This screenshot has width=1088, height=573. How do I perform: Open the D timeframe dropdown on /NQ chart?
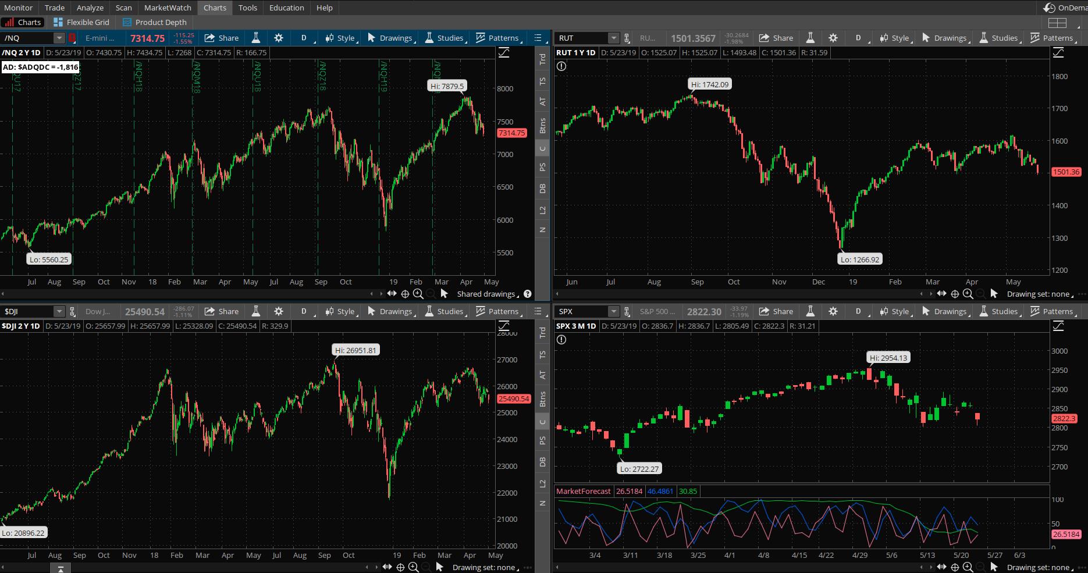point(305,38)
